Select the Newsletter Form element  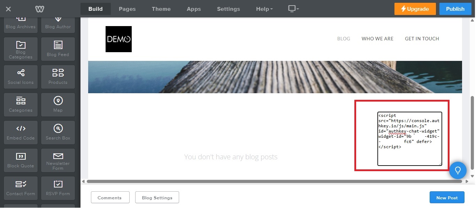coord(58,160)
